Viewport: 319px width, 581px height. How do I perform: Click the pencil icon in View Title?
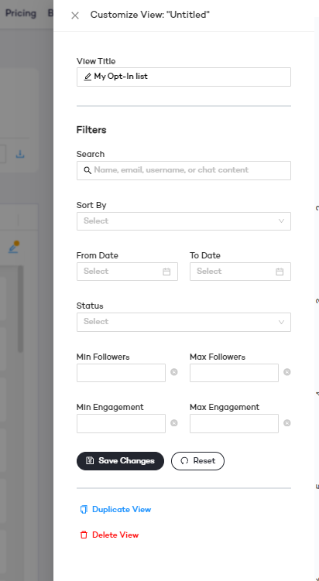(x=87, y=77)
